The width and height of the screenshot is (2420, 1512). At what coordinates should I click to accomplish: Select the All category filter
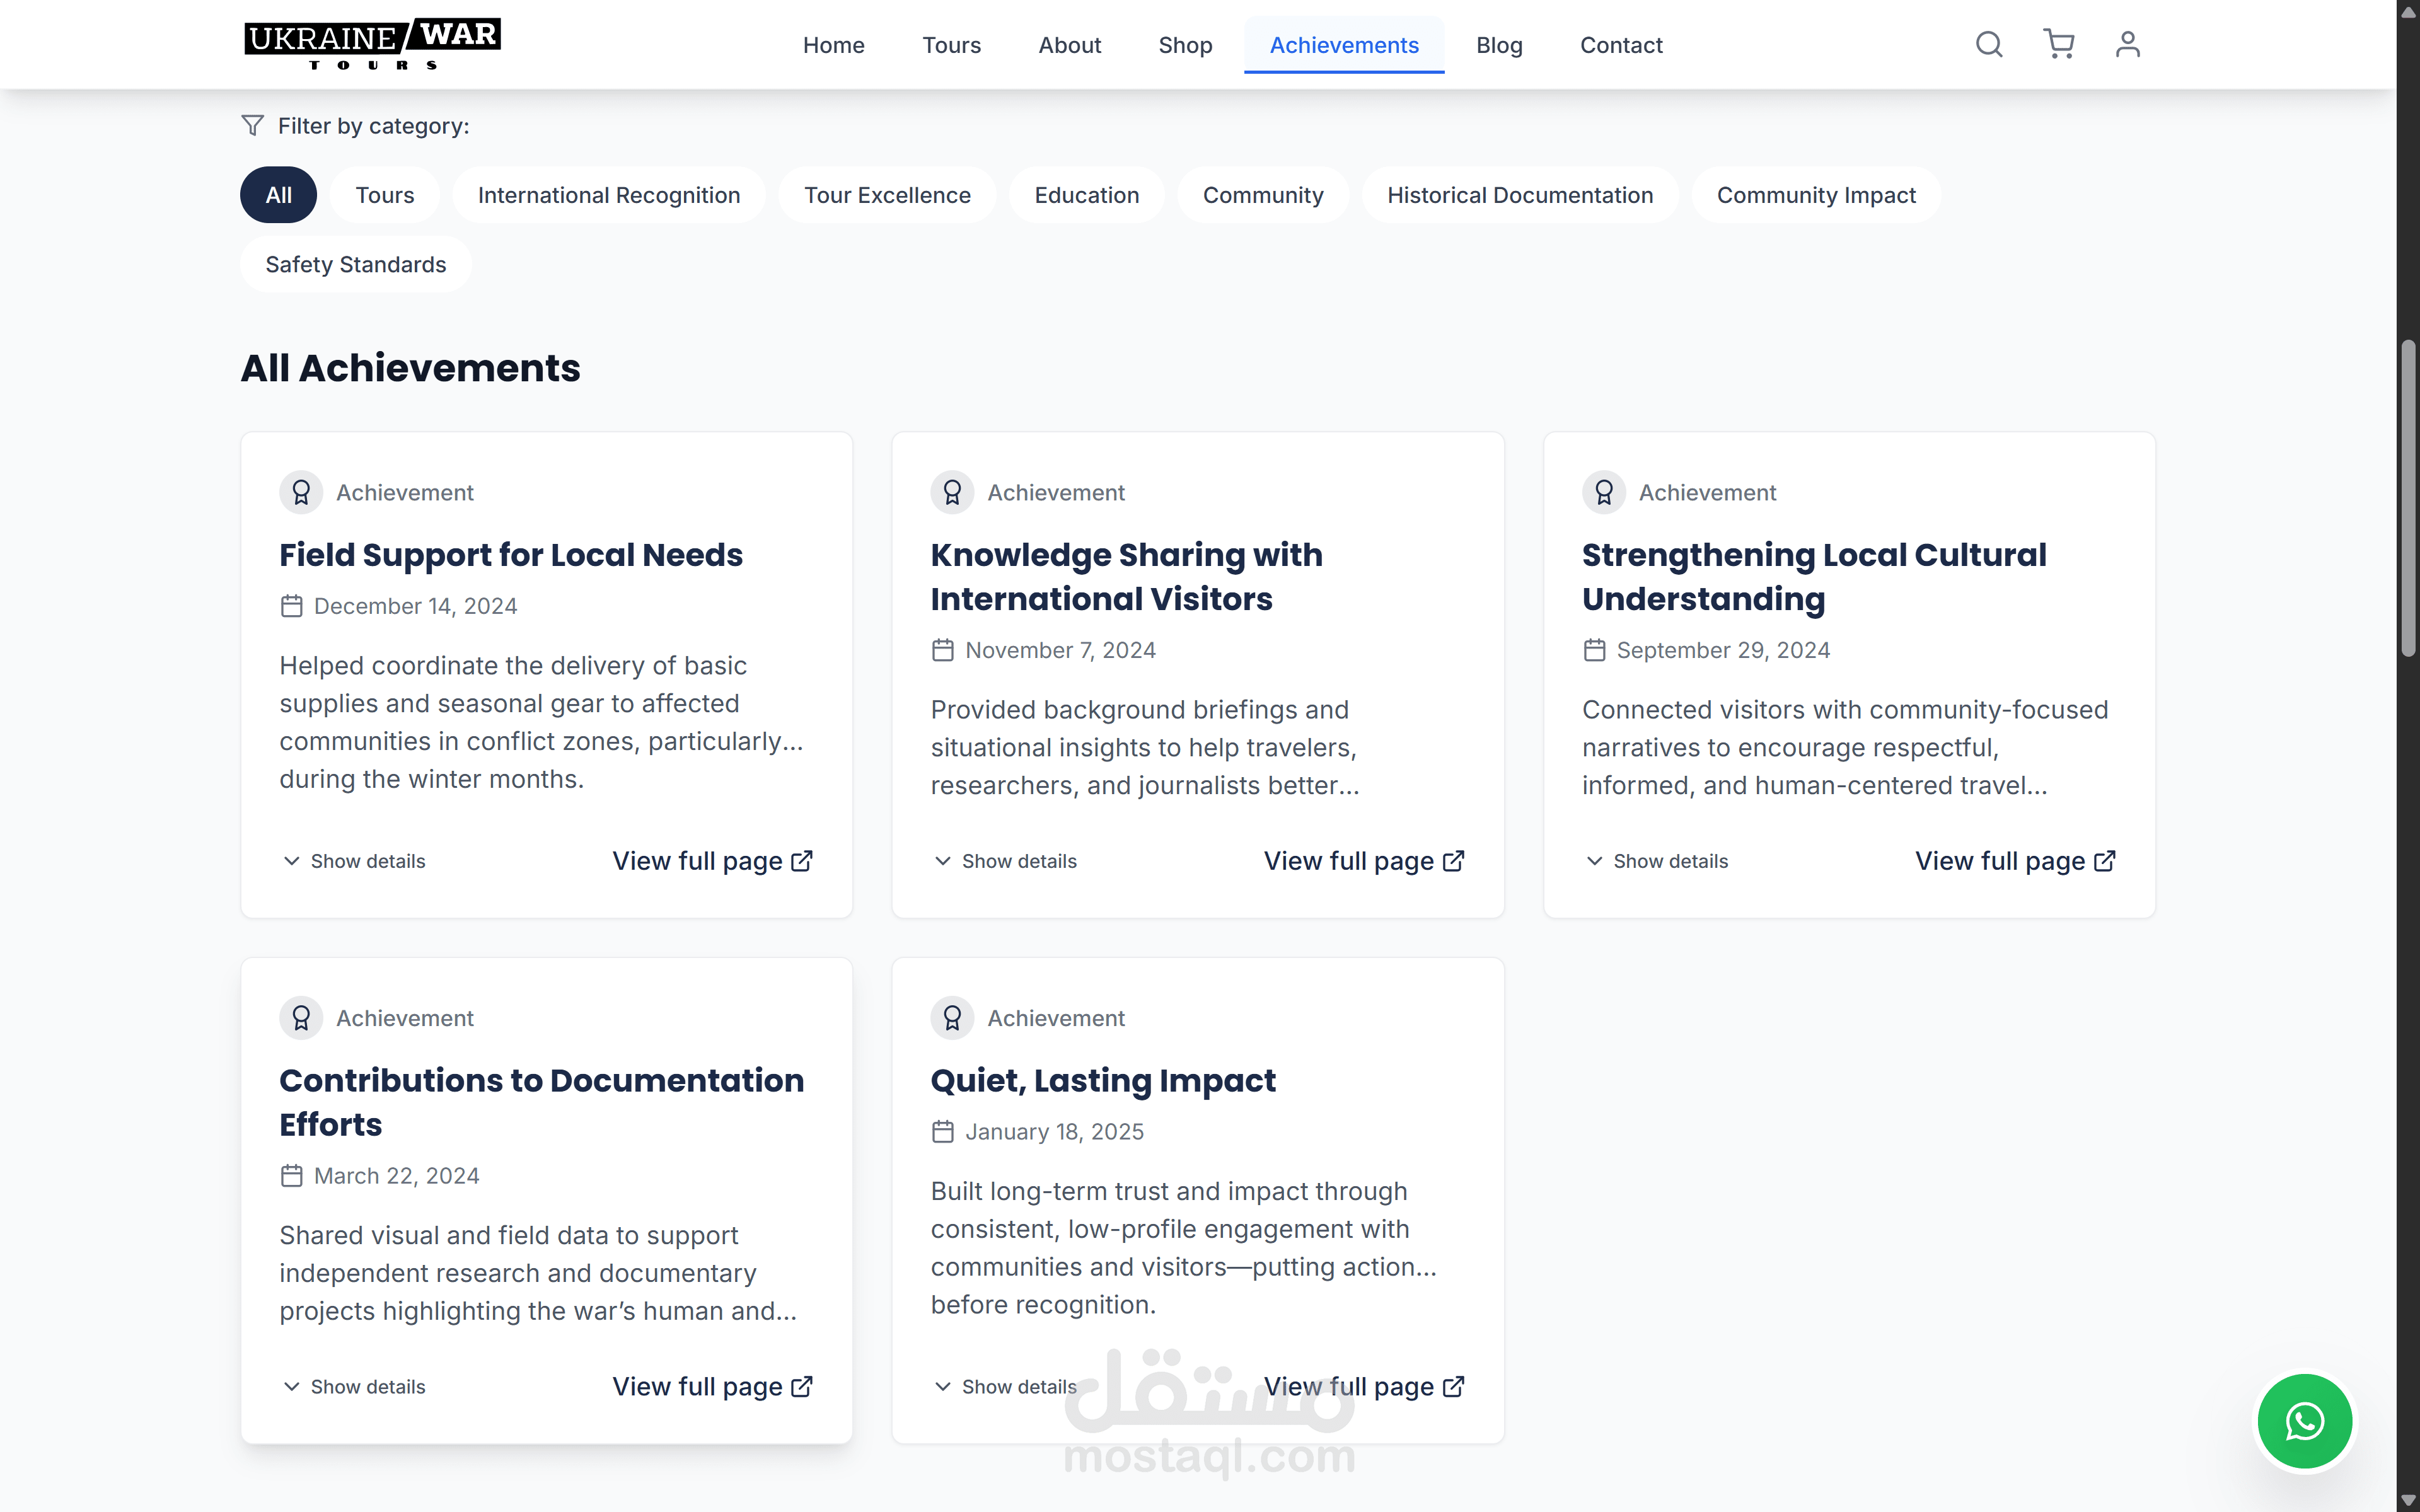coord(278,195)
